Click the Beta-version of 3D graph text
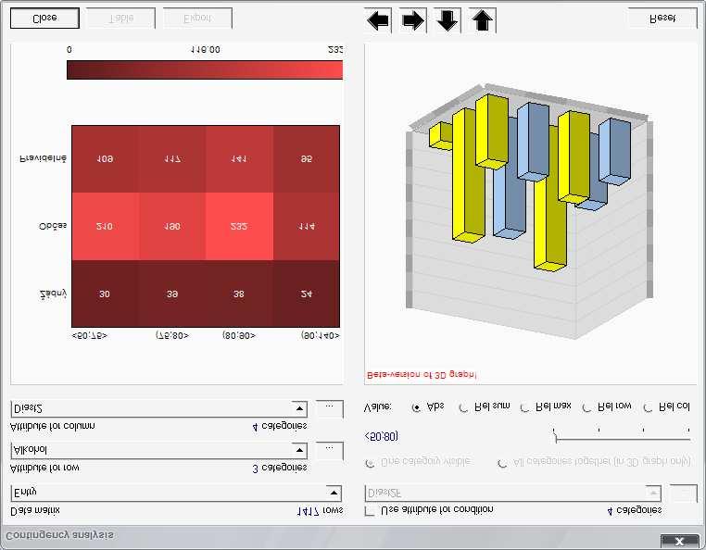Viewport: 706px width, 550px height. click(422, 375)
